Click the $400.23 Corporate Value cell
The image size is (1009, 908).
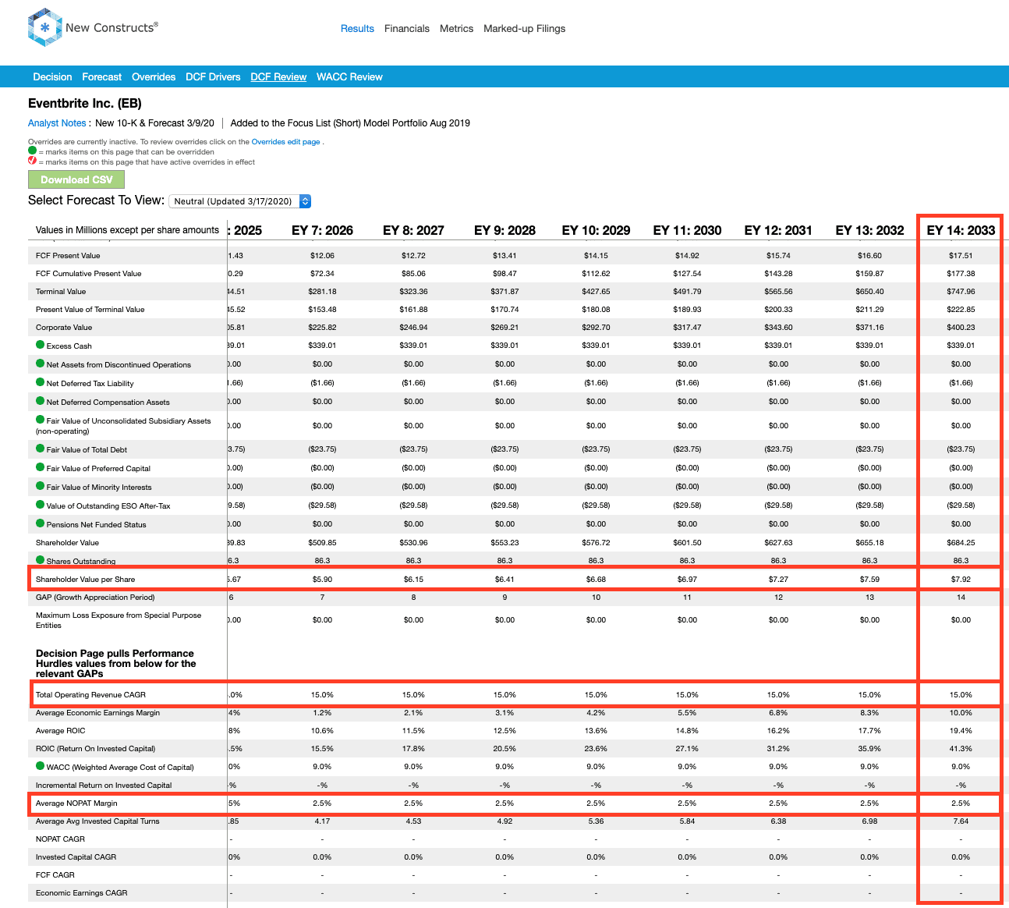(x=961, y=328)
